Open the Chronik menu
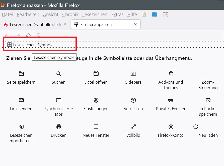 point(70,15)
